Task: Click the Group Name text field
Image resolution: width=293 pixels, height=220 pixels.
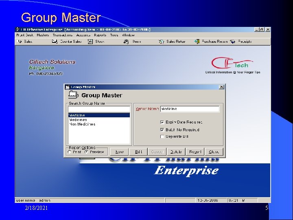Action: point(190,109)
